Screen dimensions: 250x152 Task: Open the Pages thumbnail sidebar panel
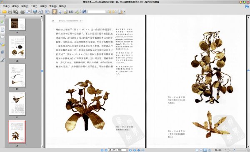(2, 30)
